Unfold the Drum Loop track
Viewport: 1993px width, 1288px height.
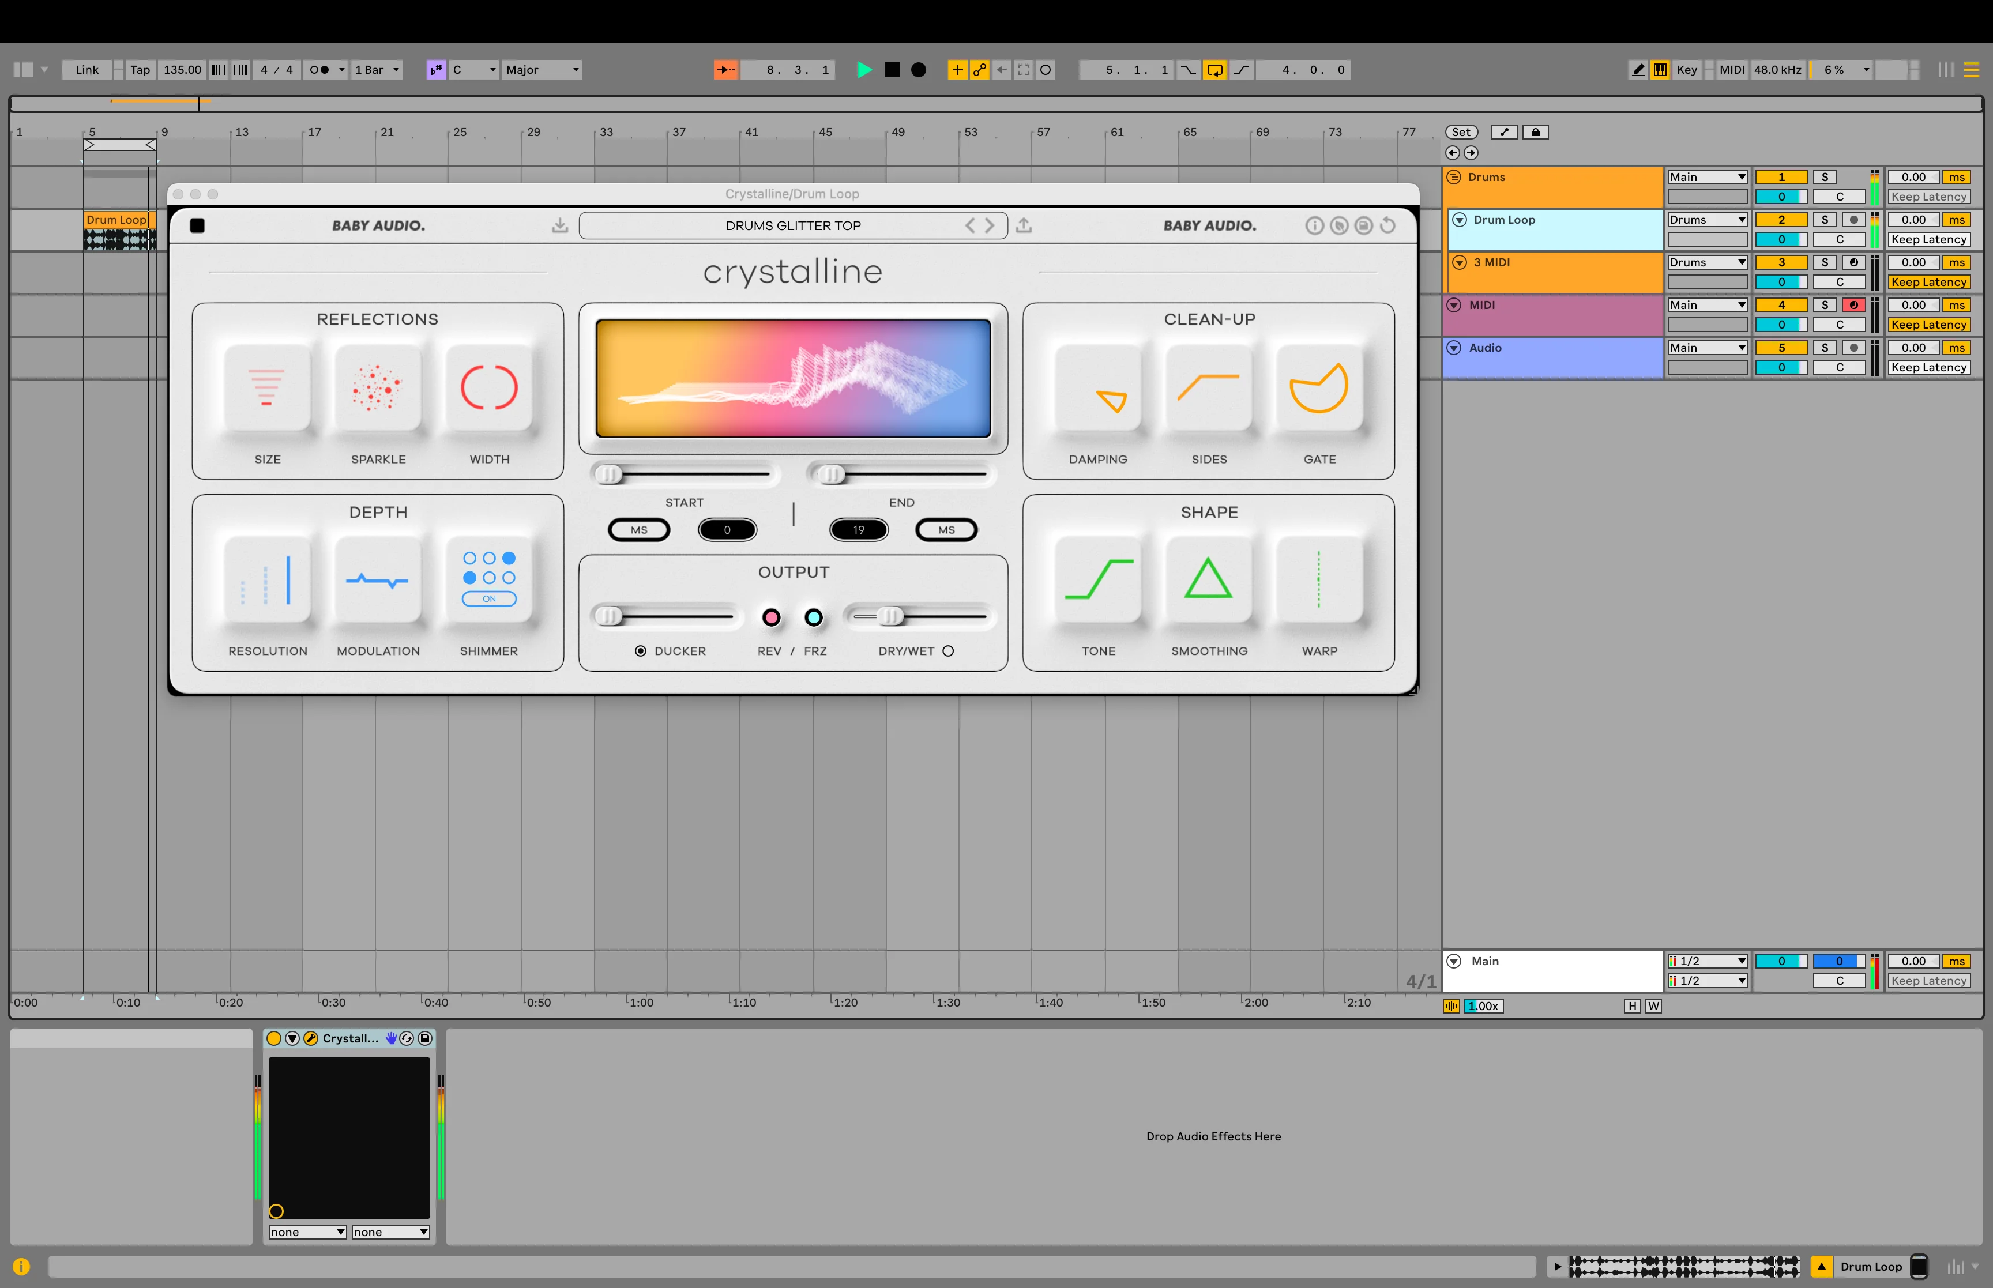click(1460, 220)
